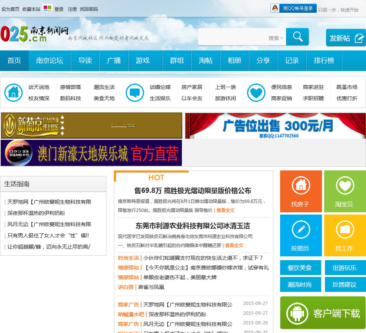This screenshot has width=366, height=333.
Task: Click the 发新帖 new post button
Action: [346, 38]
